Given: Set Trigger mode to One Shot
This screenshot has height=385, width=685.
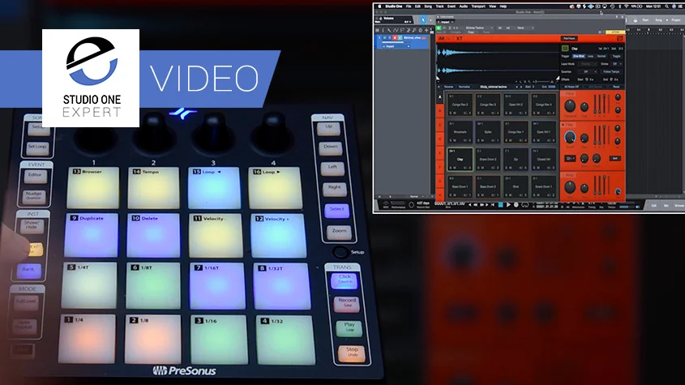Looking at the screenshot, I should [x=579, y=57].
